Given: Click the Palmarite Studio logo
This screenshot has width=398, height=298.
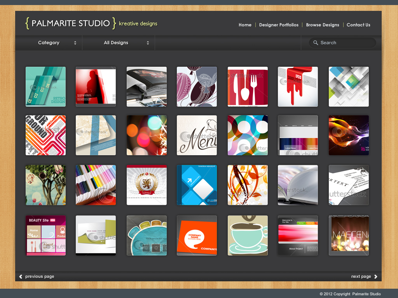Looking at the screenshot, I should click(71, 23).
